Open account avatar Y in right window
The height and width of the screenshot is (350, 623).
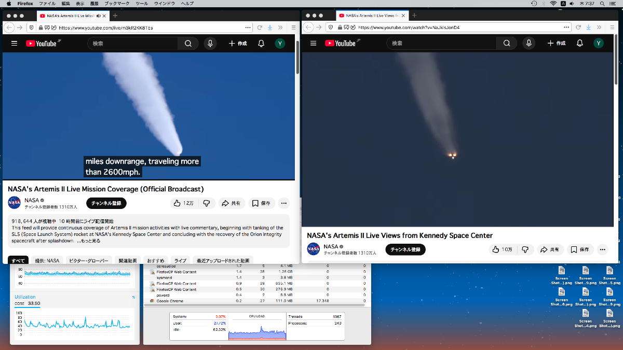599,44
